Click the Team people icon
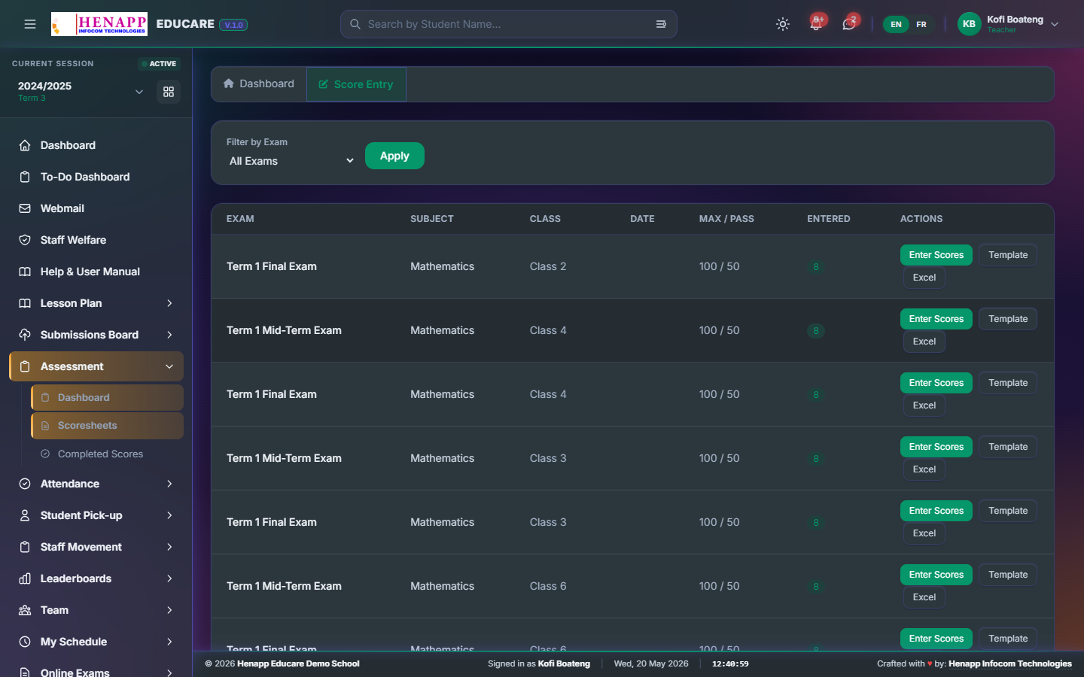This screenshot has height=677, width=1084. tap(25, 610)
